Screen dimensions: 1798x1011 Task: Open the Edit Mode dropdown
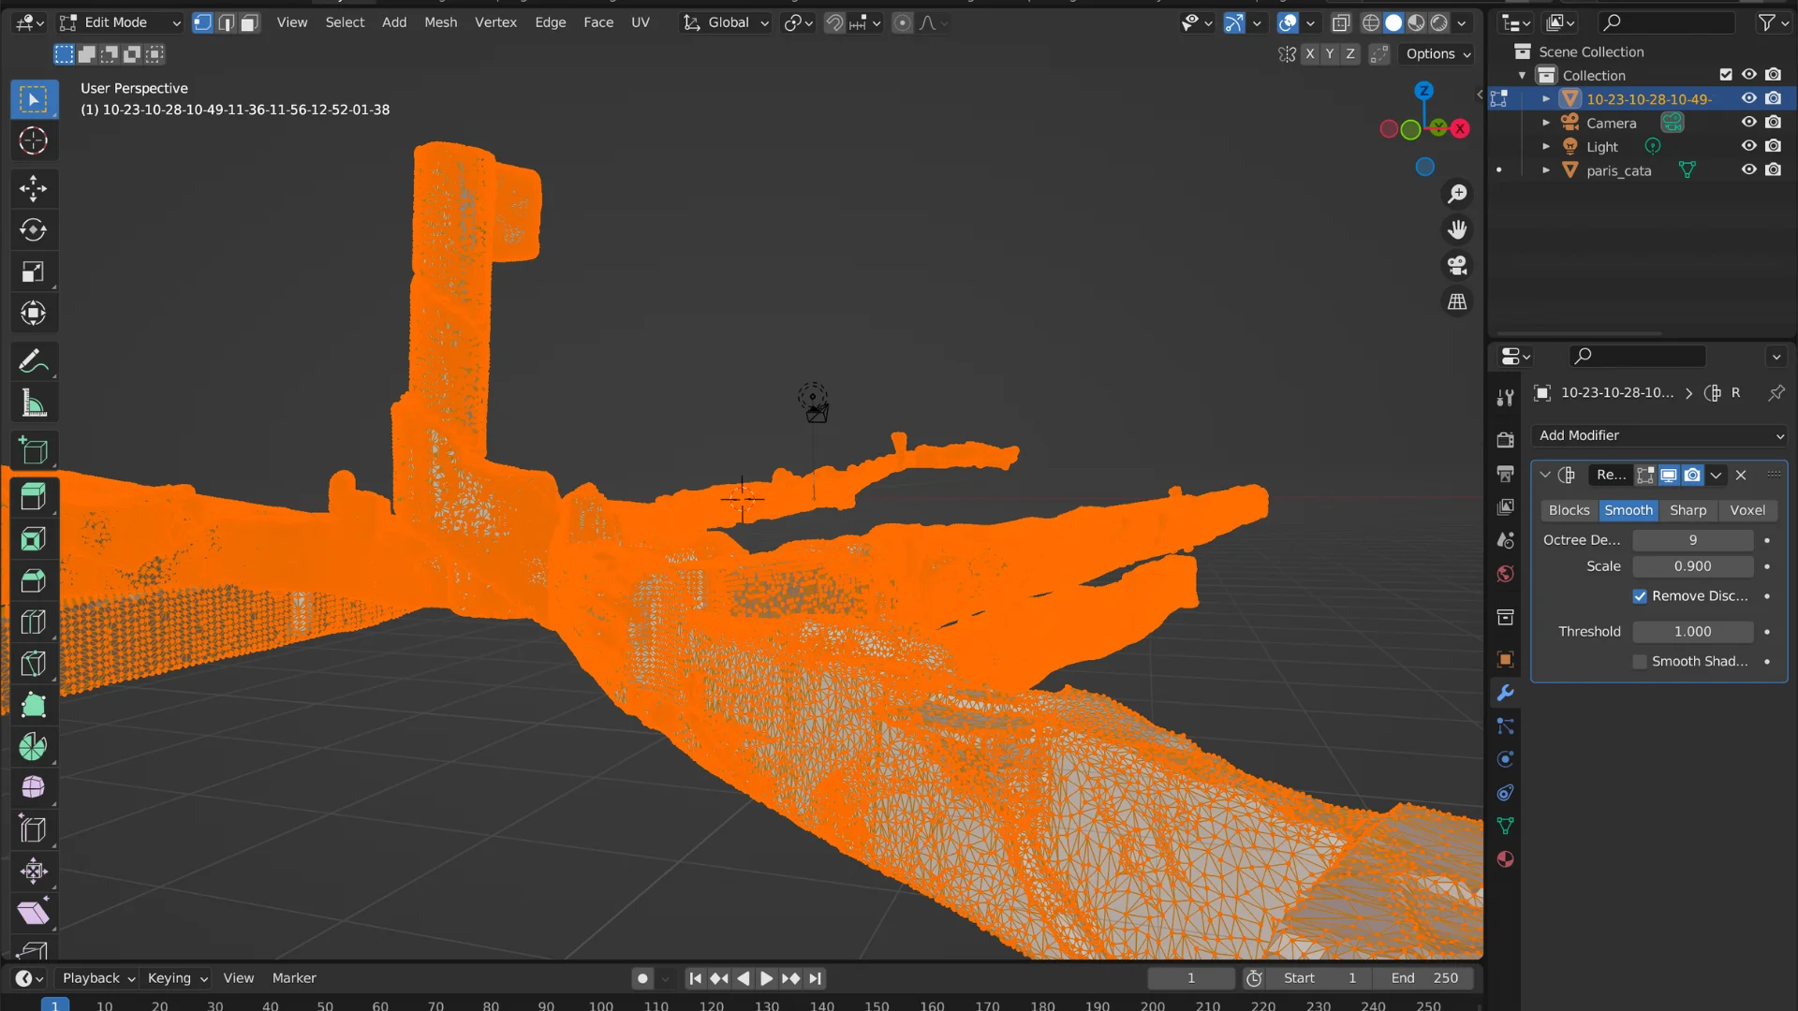click(120, 22)
